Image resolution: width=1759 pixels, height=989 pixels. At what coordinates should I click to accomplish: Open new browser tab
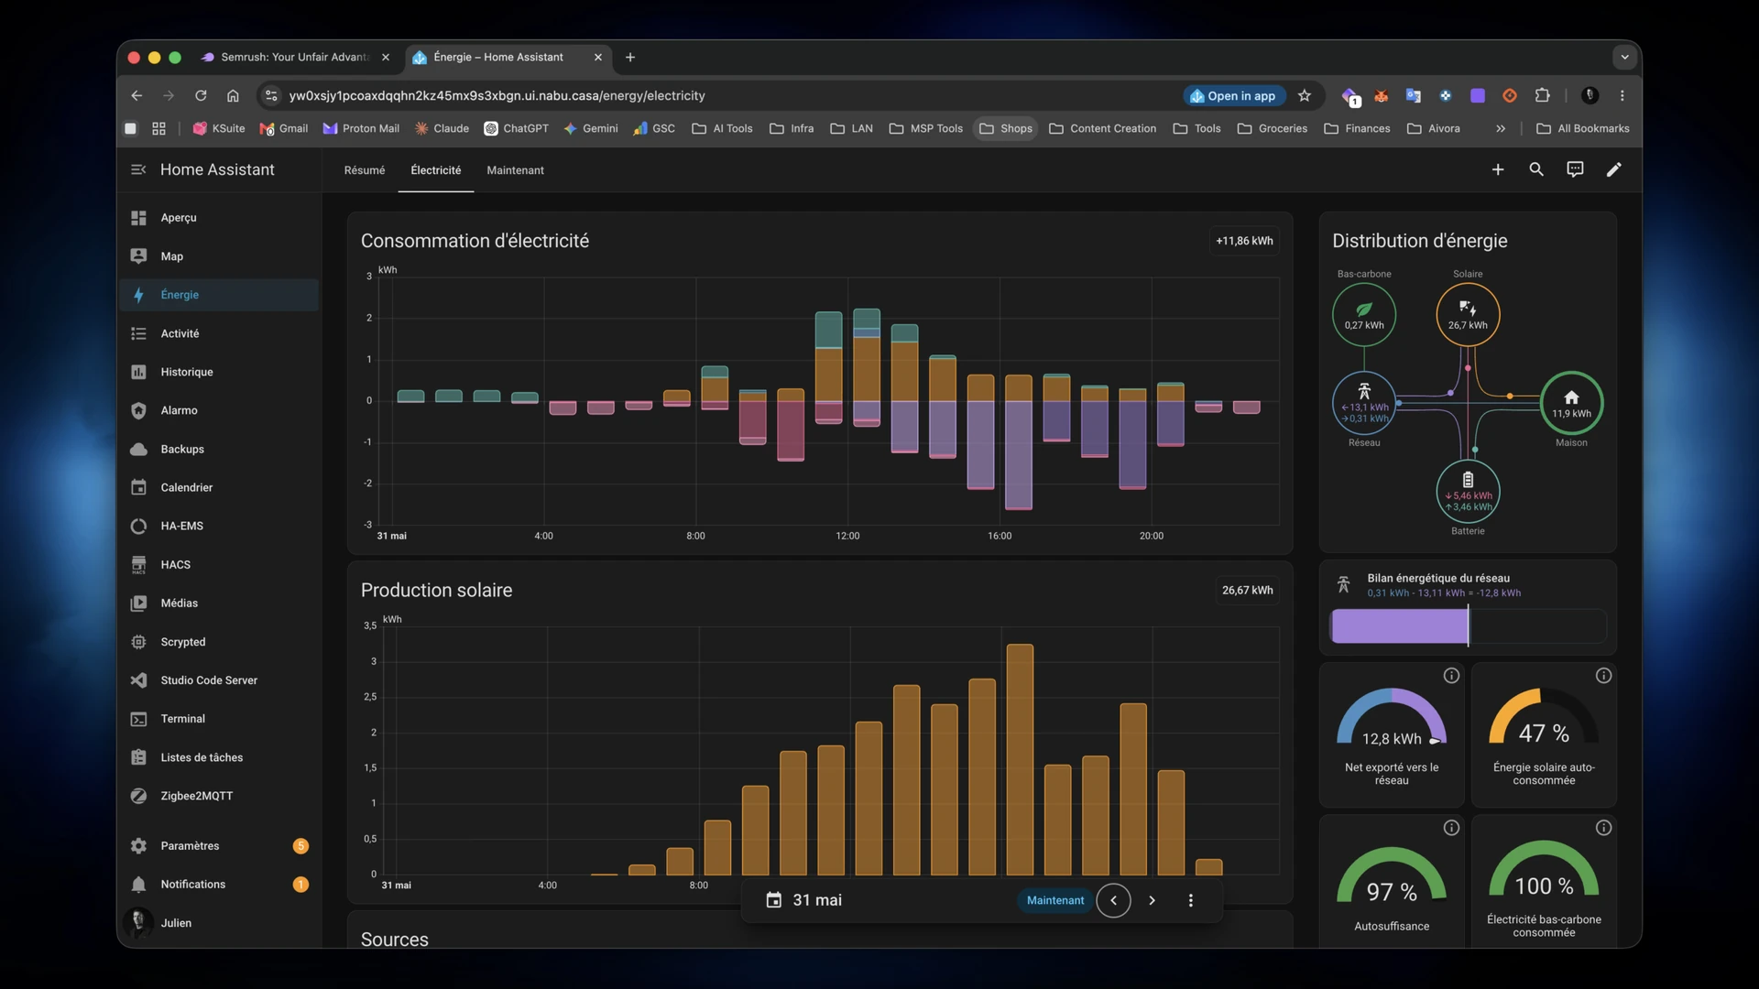coord(630,57)
